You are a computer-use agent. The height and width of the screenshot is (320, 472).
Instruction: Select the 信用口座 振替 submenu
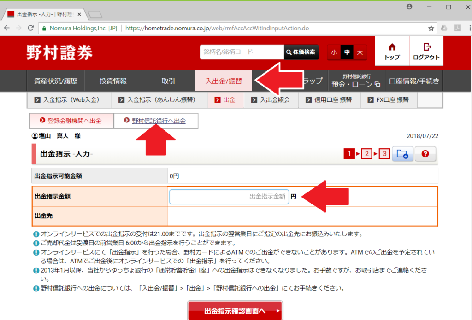[x=329, y=100]
